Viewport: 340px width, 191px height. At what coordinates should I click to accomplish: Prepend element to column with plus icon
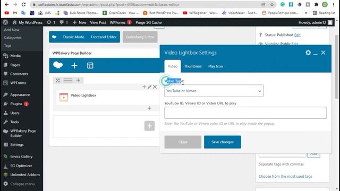pyautogui.click(x=144, y=87)
